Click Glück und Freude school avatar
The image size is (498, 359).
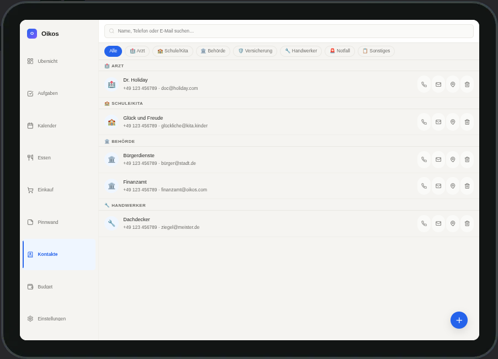click(x=112, y=122)
